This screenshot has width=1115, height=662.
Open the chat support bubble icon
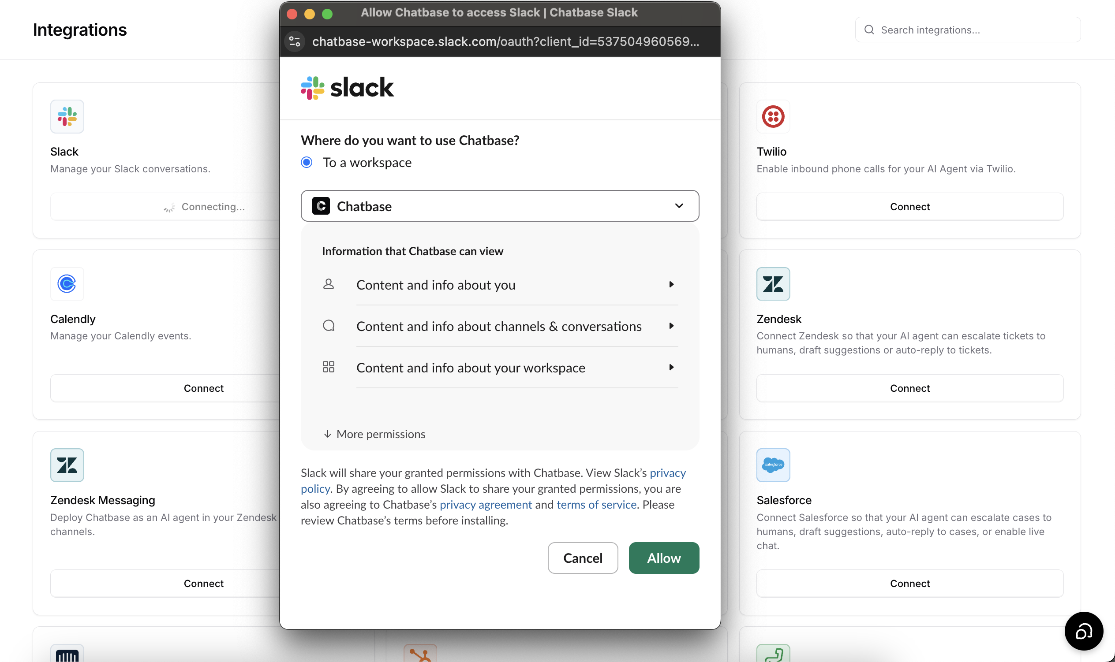[1084, 631]
